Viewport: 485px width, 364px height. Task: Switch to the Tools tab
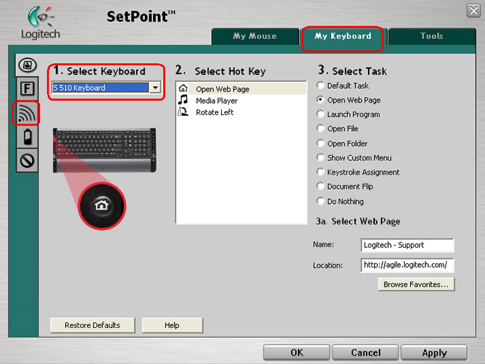tap(432, 36)
